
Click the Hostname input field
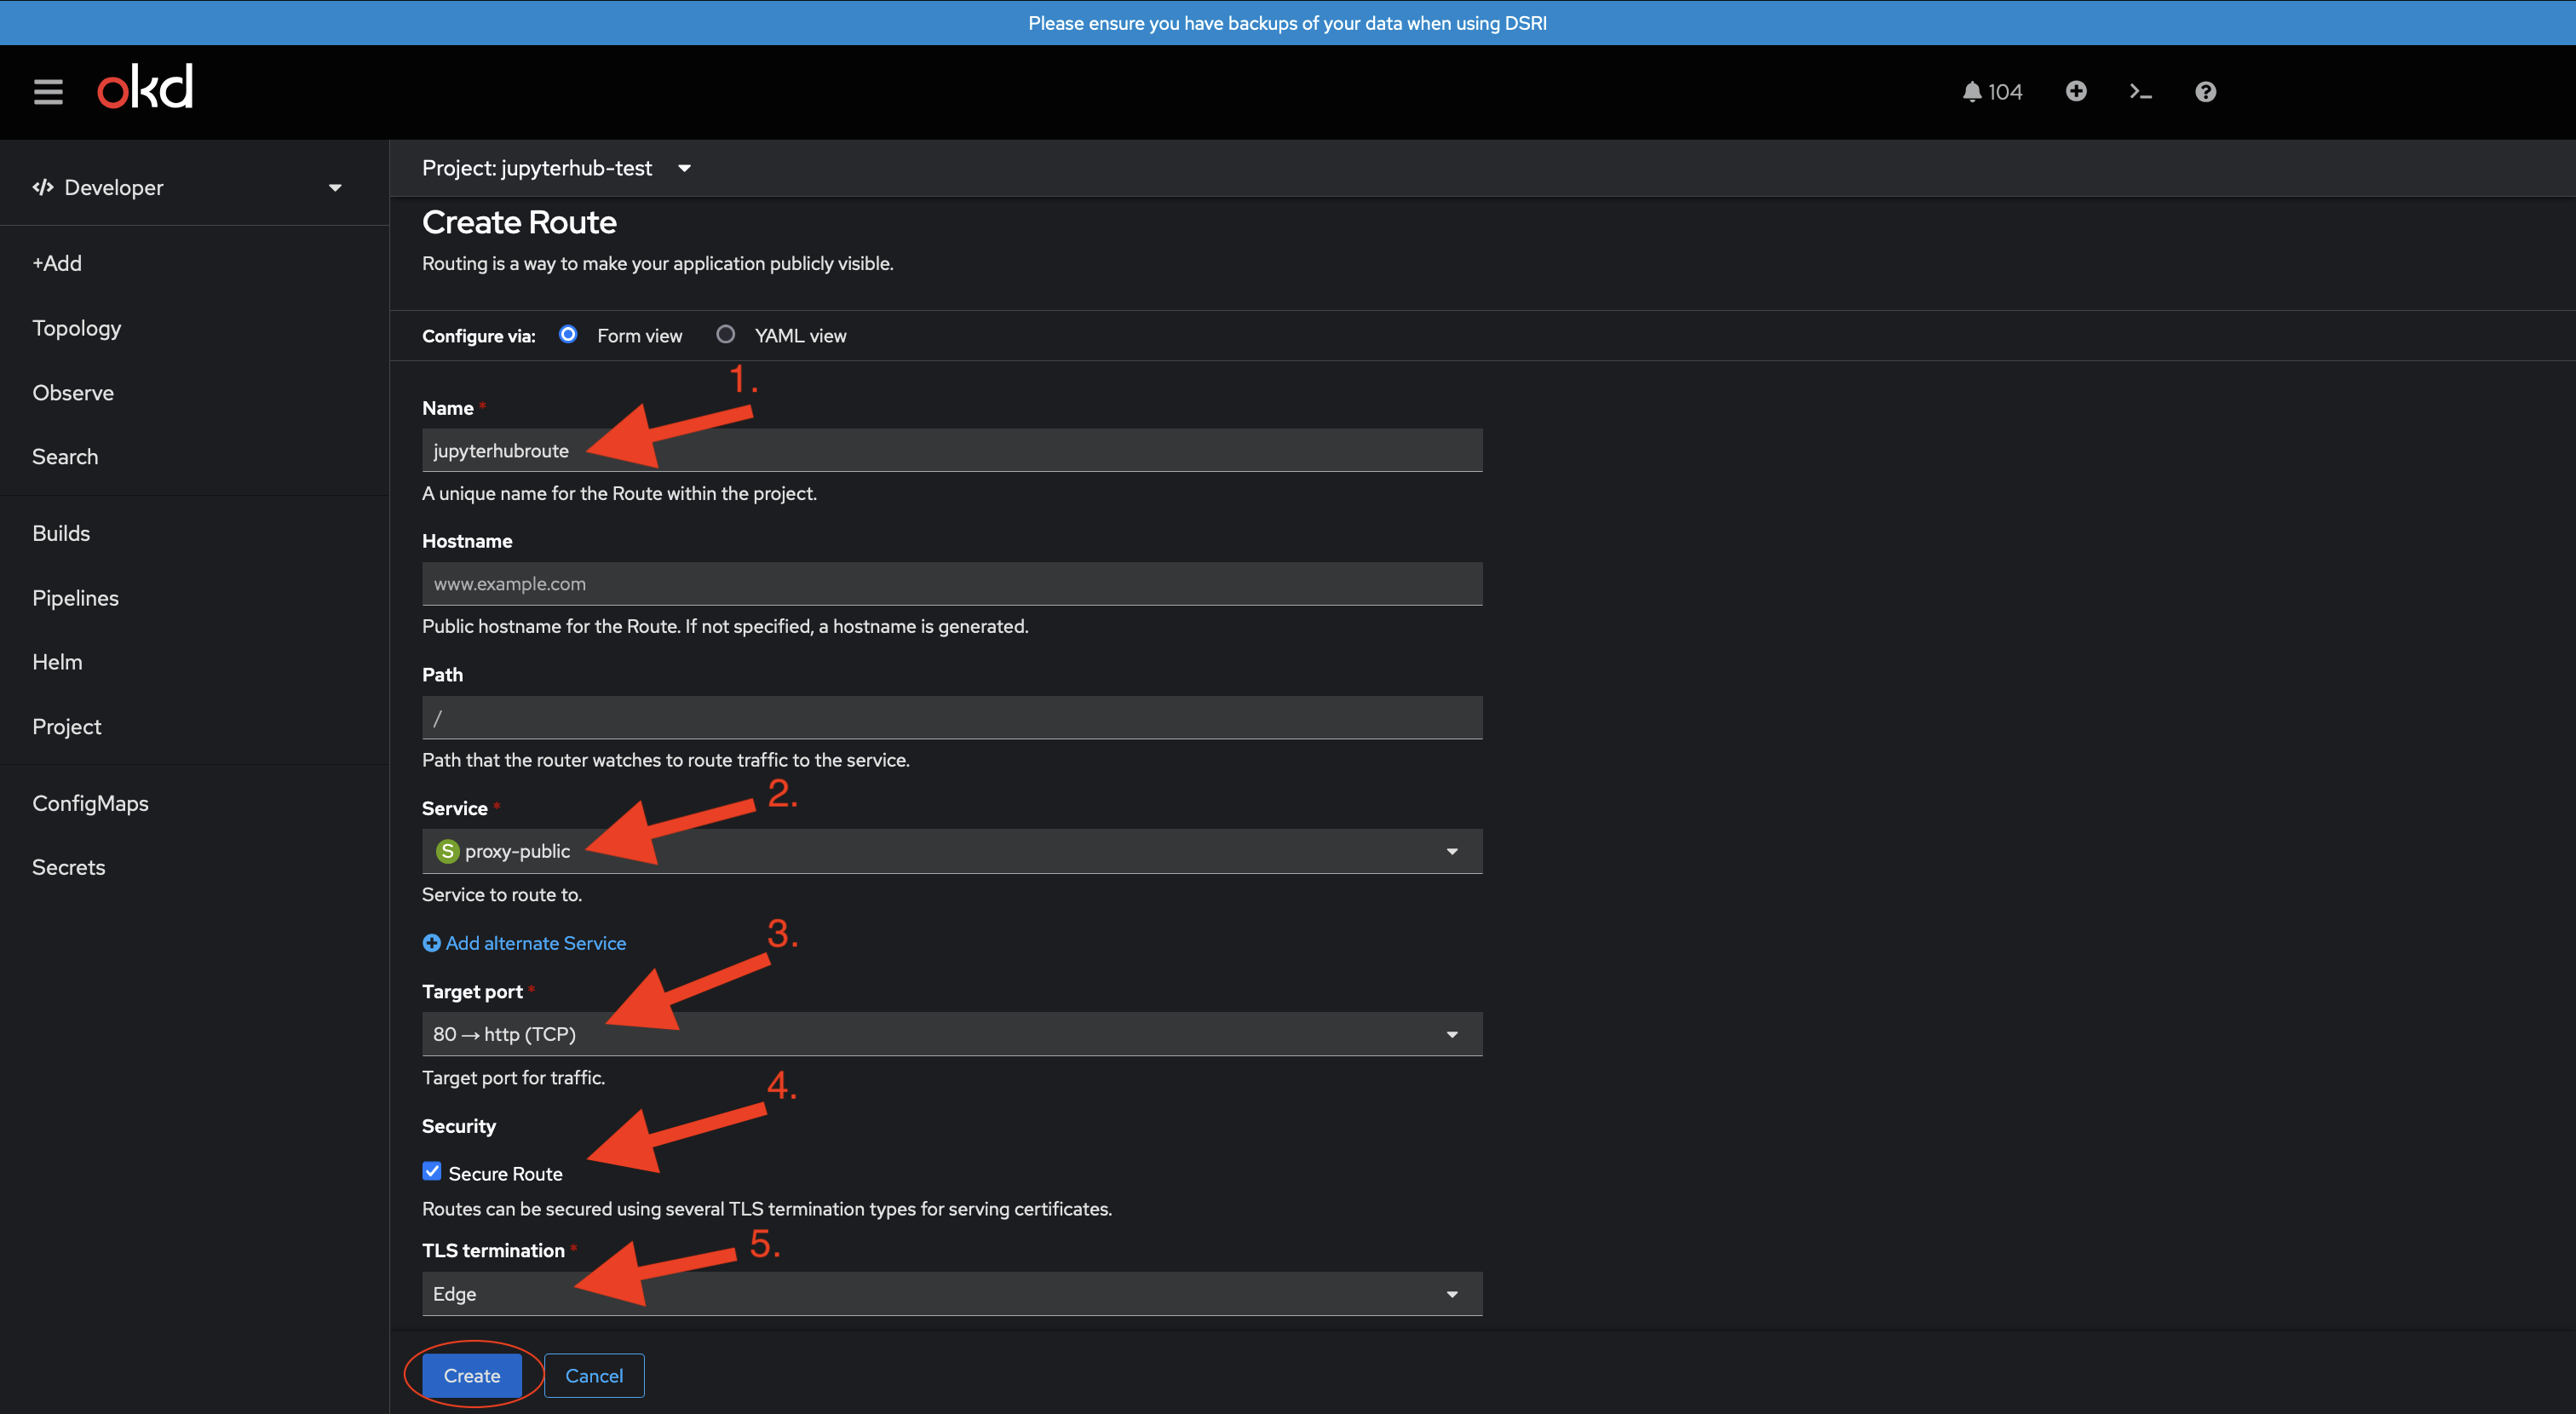click(952, 584)
